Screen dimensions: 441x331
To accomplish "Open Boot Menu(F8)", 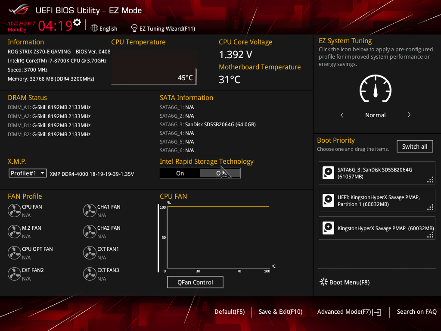I will click(349, 282).
